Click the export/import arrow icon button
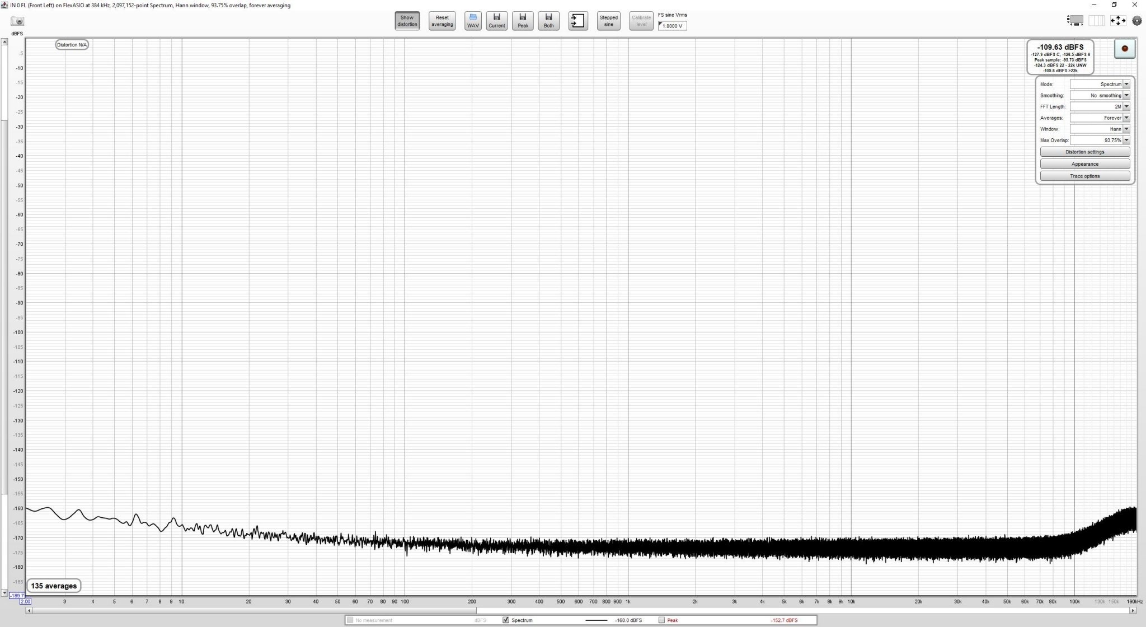 578,21
